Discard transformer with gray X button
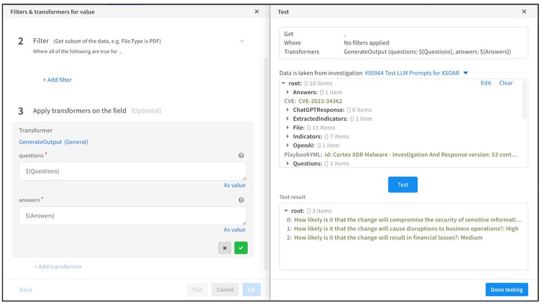This screenshot has width=540, height=304. (x=225, y=248)
